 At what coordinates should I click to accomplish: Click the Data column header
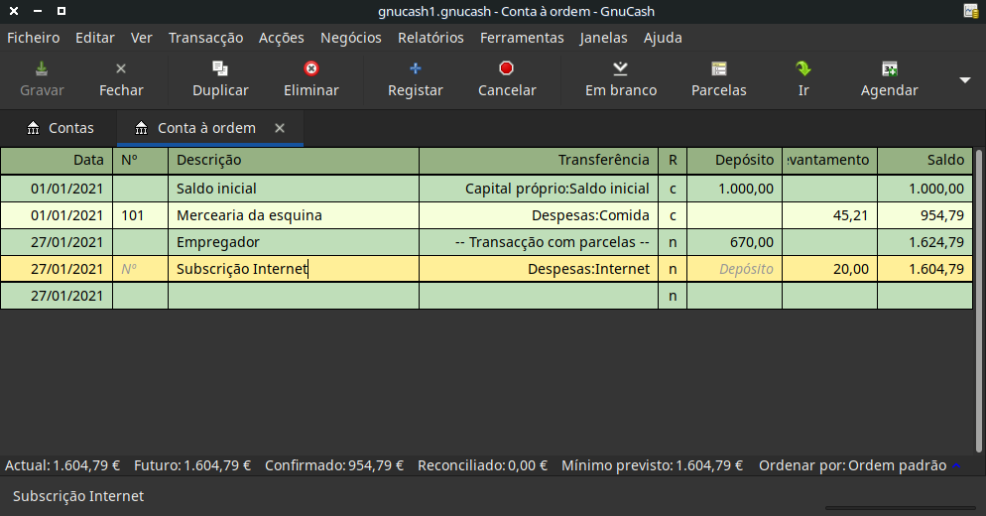click(x=57, y=161)
